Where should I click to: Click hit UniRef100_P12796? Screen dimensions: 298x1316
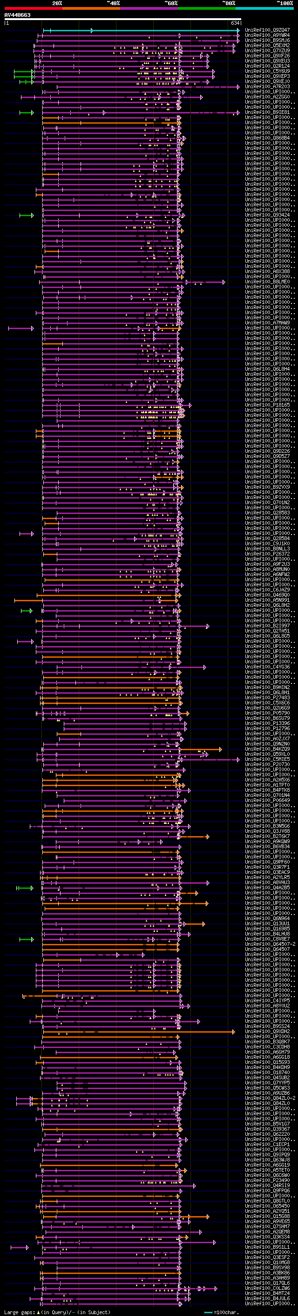coord(267,729)
